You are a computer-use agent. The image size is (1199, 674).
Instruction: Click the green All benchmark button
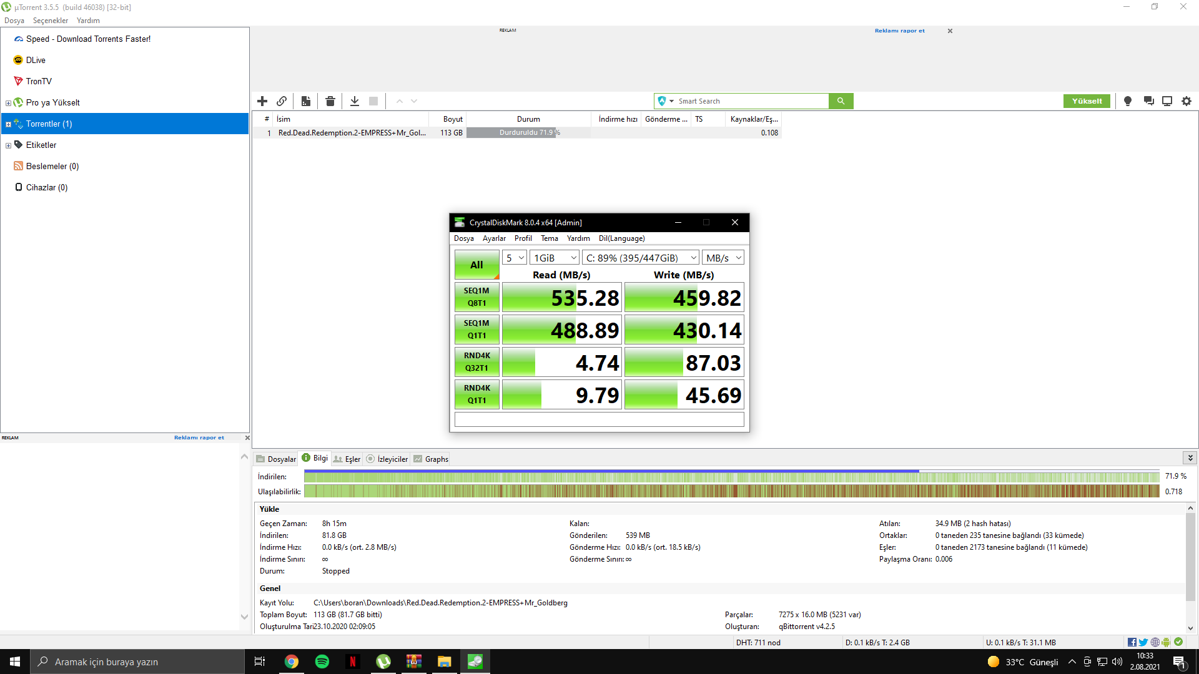[476, 265]
